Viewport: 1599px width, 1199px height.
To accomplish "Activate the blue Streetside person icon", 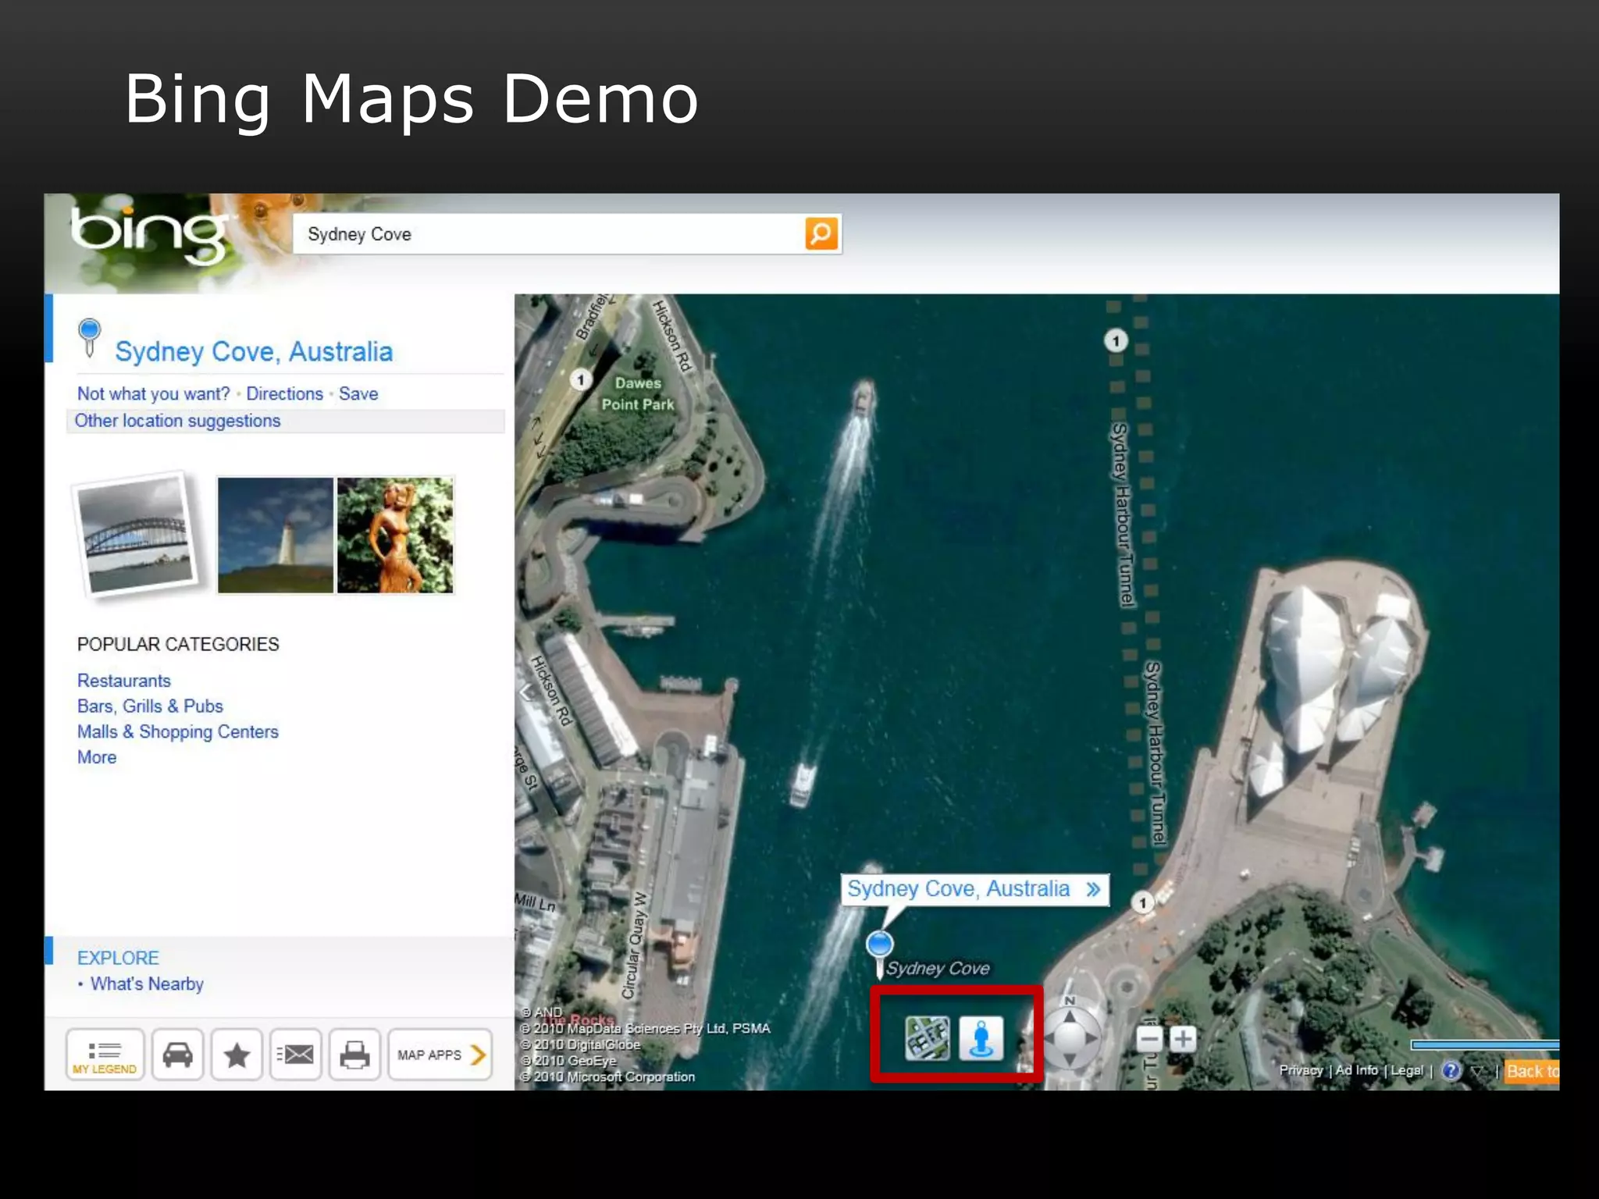I will coord(981,1038).
